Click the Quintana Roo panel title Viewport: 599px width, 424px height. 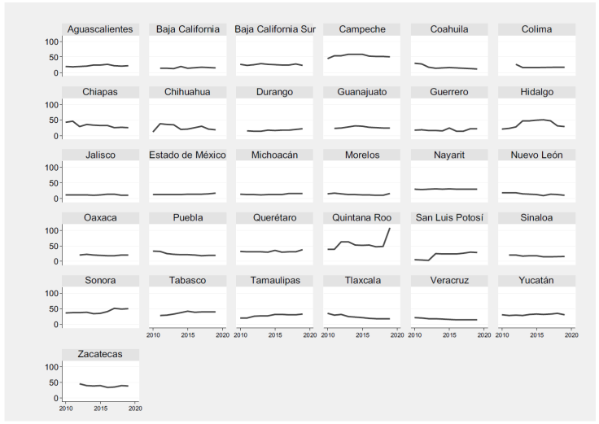[x=362, y=218]
